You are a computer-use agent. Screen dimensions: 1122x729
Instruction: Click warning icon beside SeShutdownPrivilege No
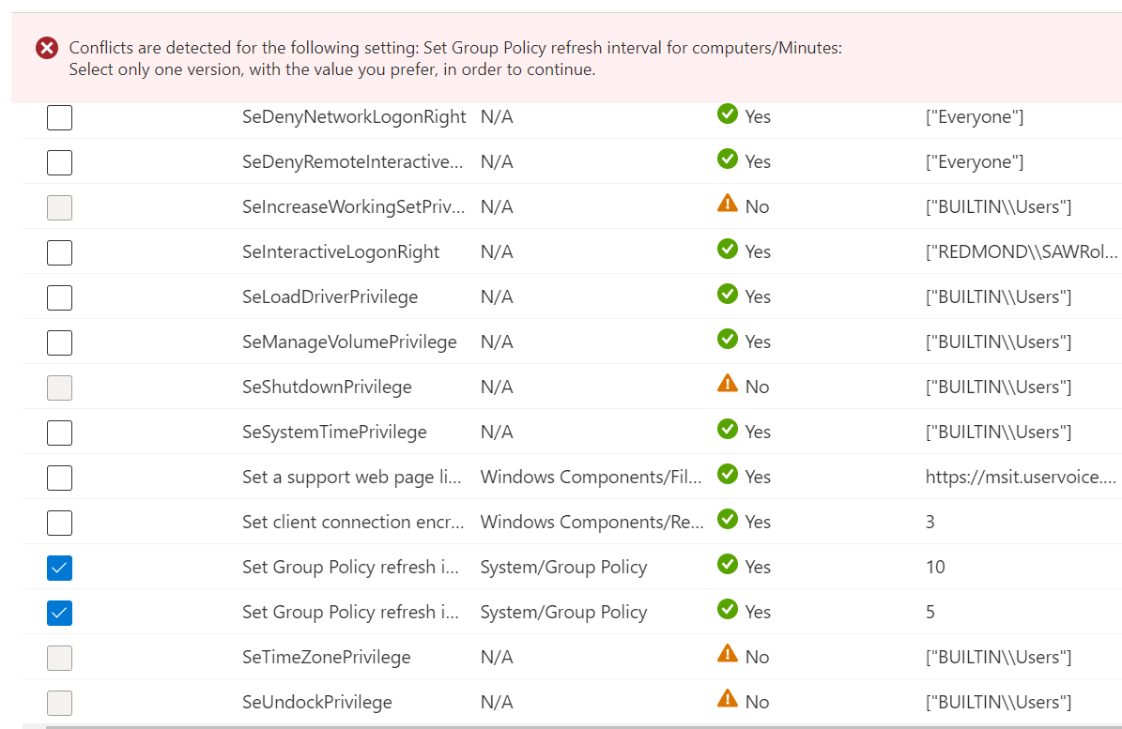click(x=727, y=383)
